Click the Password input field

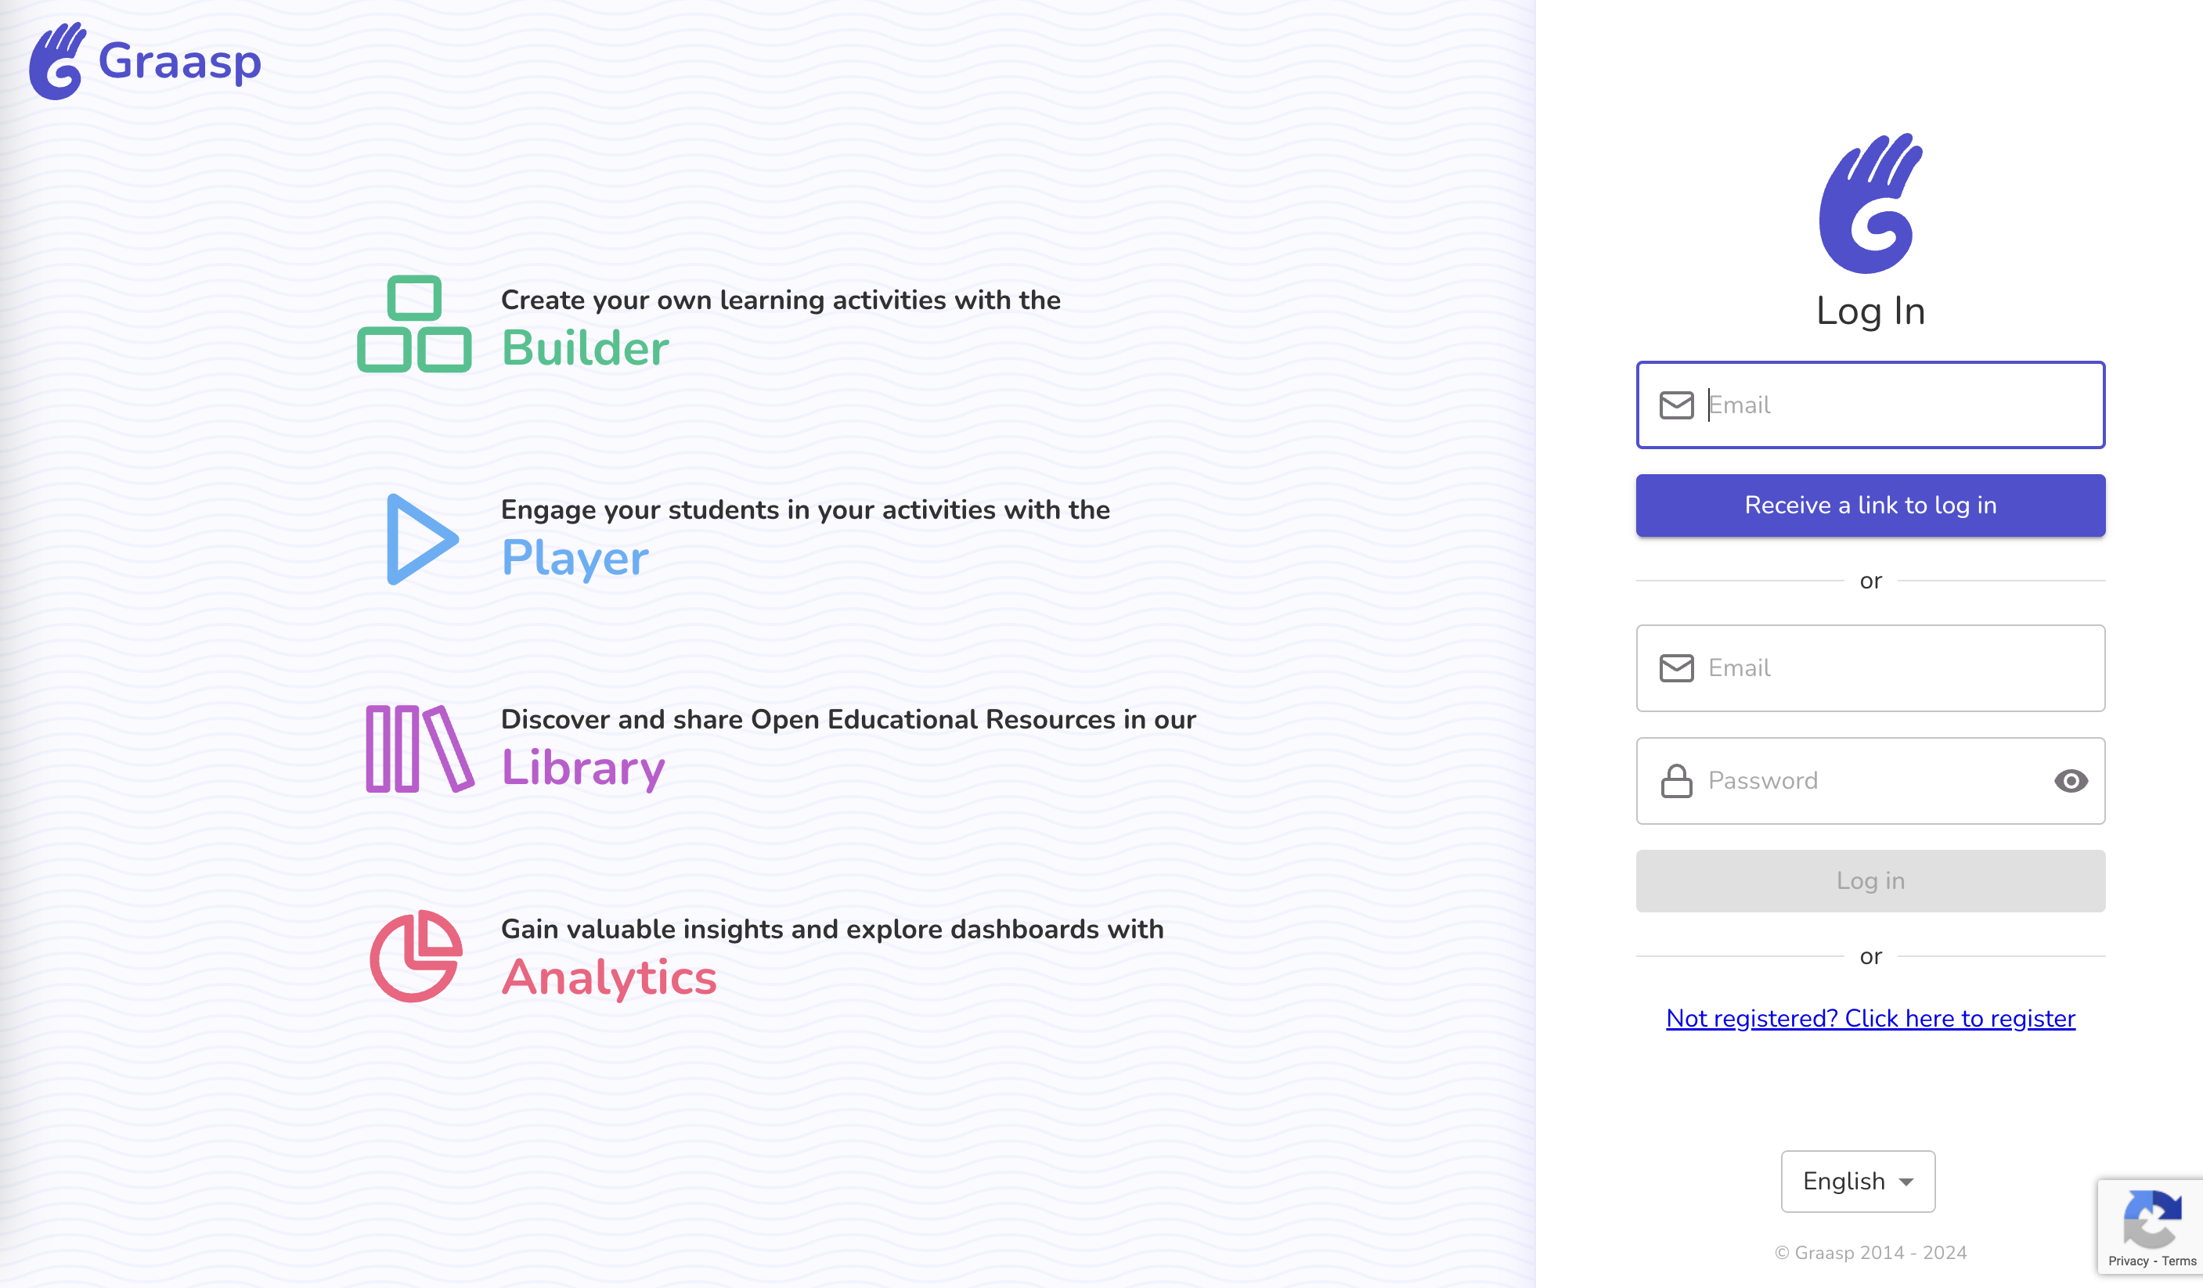(x=1872, y=780)
